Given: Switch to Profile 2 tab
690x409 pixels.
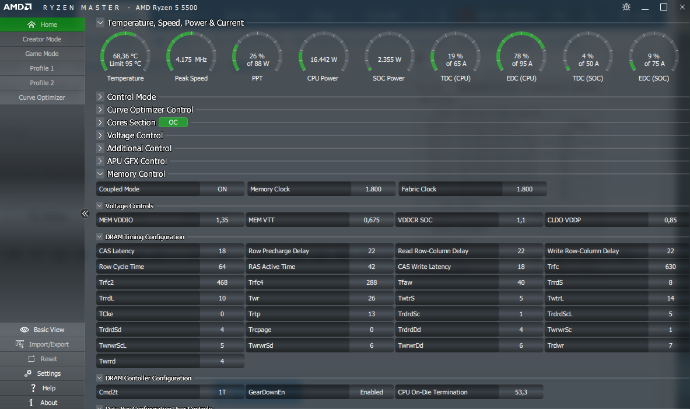Looking at the screenshot, I should pyautogui.click(x=42, y=83).
